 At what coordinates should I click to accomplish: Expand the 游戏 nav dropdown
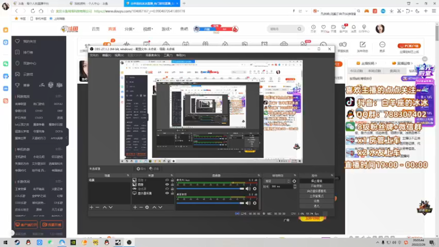click(166, 29)
